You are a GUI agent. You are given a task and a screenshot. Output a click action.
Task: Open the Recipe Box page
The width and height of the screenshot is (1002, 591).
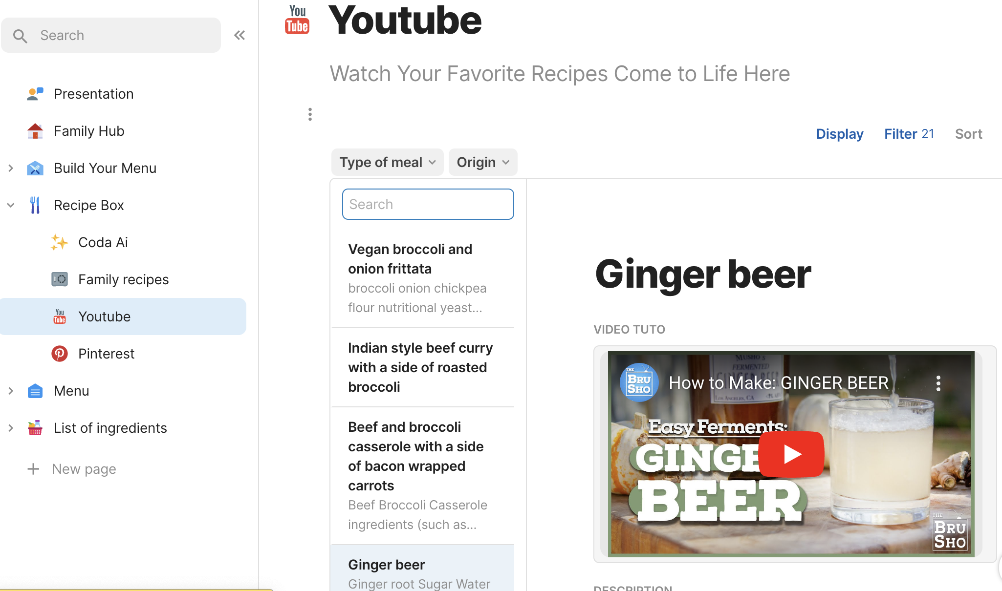88,205
